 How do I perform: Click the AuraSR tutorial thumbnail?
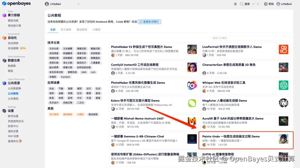[x=283, y=121]
